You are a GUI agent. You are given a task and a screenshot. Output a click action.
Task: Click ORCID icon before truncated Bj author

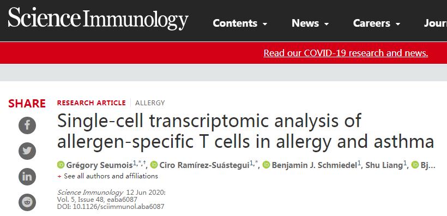pos(415,165)
